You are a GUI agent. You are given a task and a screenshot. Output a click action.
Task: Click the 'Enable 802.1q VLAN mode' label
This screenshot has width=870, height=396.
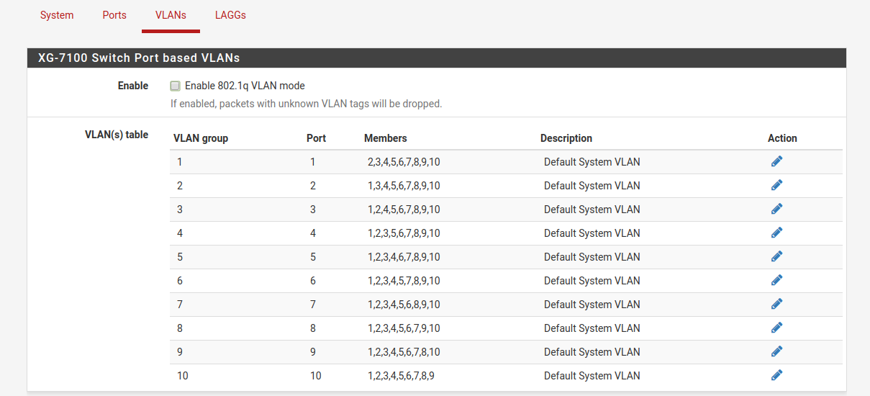[245, 86]
